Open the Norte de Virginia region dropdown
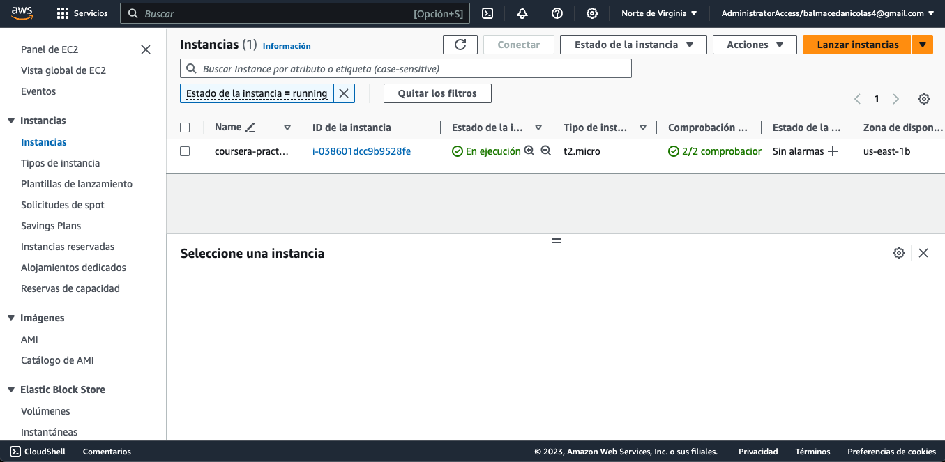The height and width of the screenshot is (462, 945). pyautogui.click(x=659, y=13)
